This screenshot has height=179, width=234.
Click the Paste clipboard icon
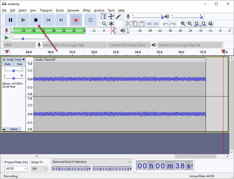click(142, 24)
